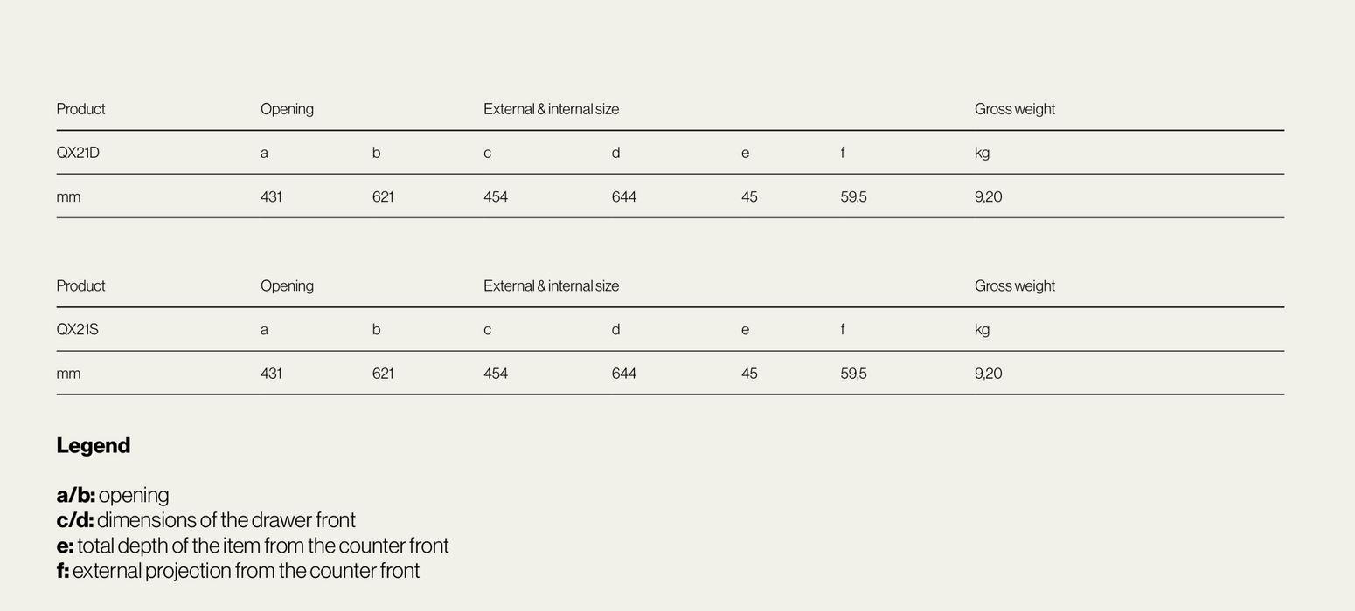
Task: Select the Opening header in the first table
Action: tap(287, 109)
